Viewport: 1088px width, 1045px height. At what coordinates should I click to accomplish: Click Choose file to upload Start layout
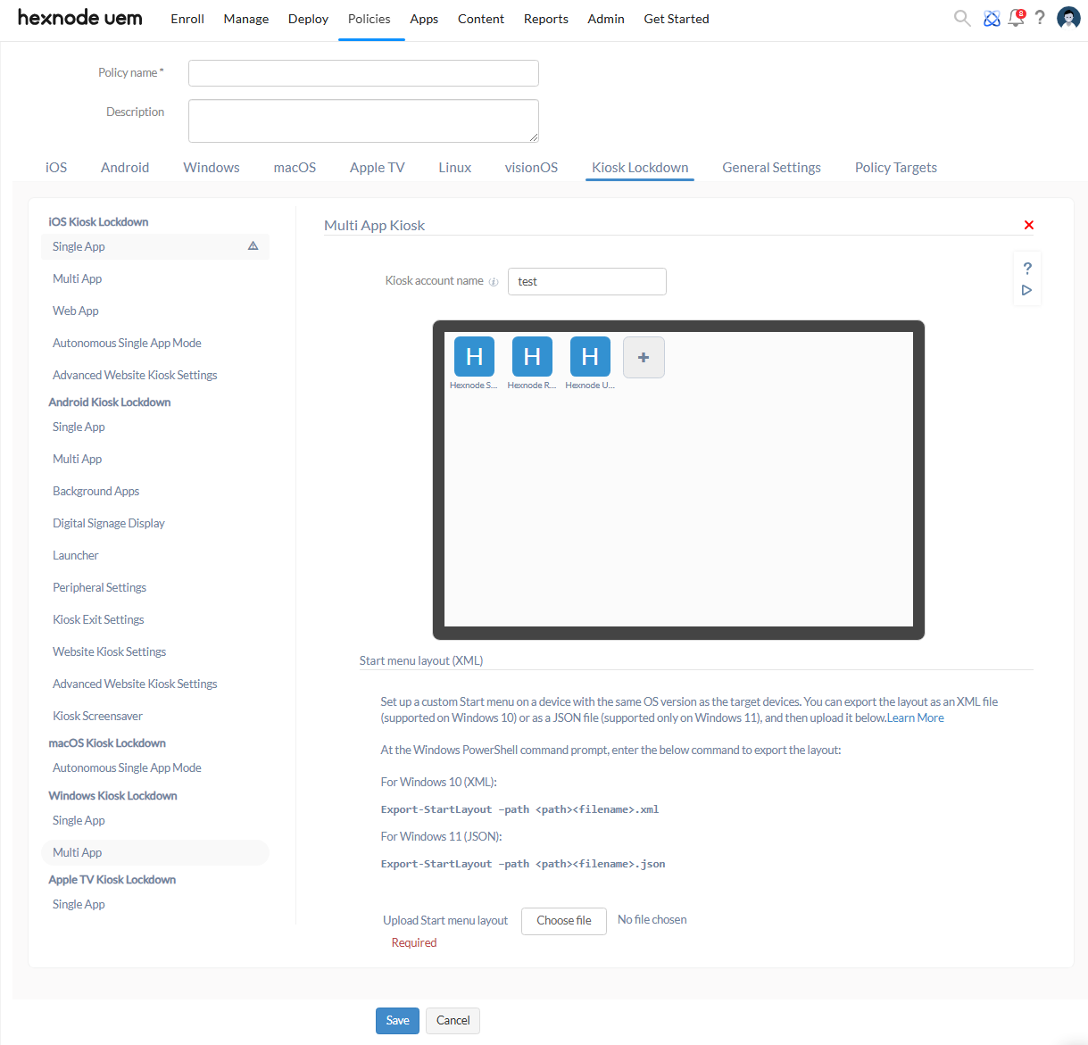point(563,921)
